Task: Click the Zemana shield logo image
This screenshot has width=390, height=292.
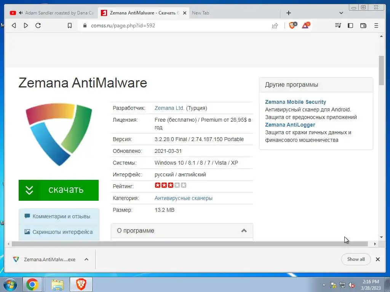Action: coord(59,134)
